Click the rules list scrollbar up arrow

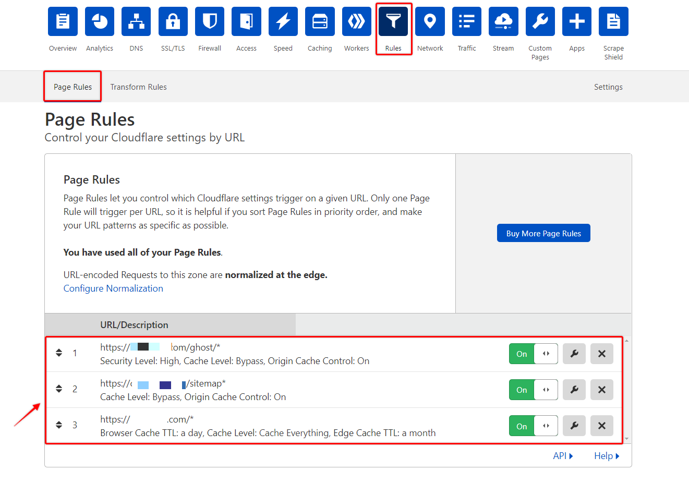(626, 341)
